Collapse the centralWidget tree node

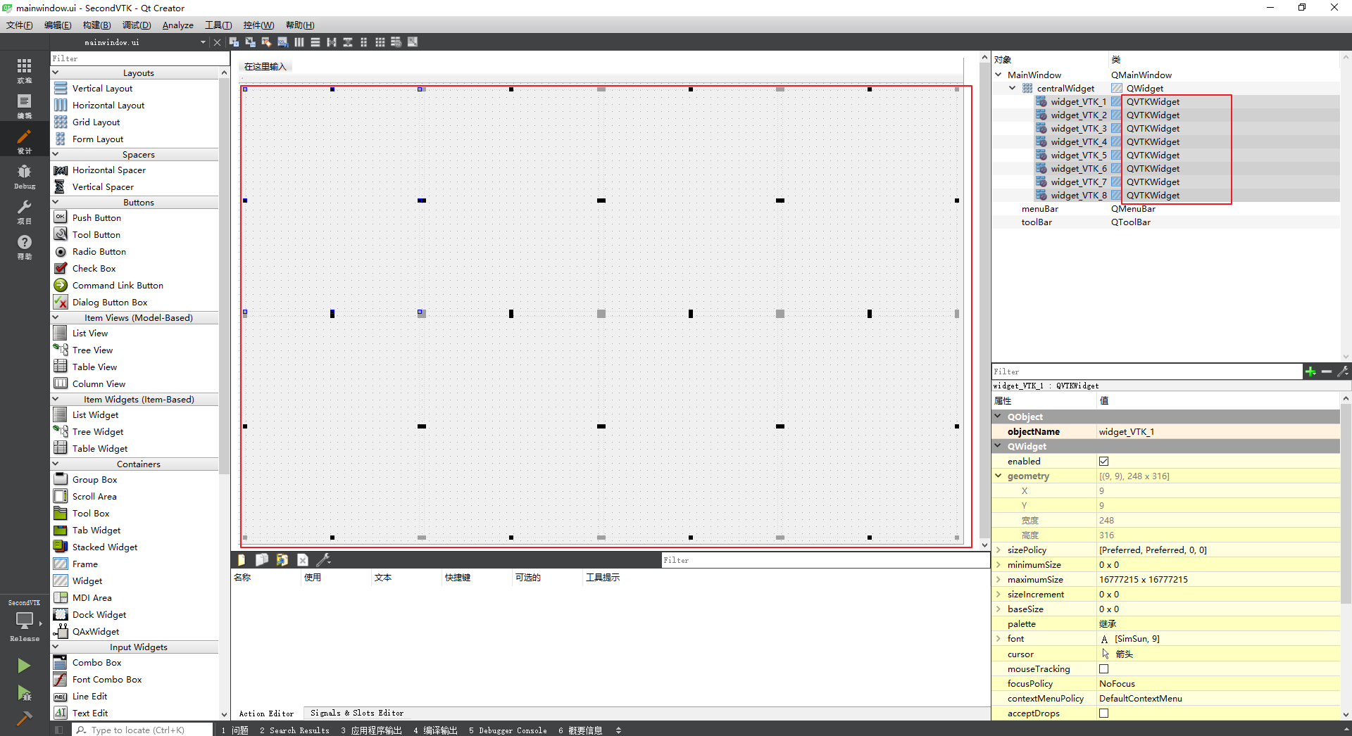click(1013, 89)
